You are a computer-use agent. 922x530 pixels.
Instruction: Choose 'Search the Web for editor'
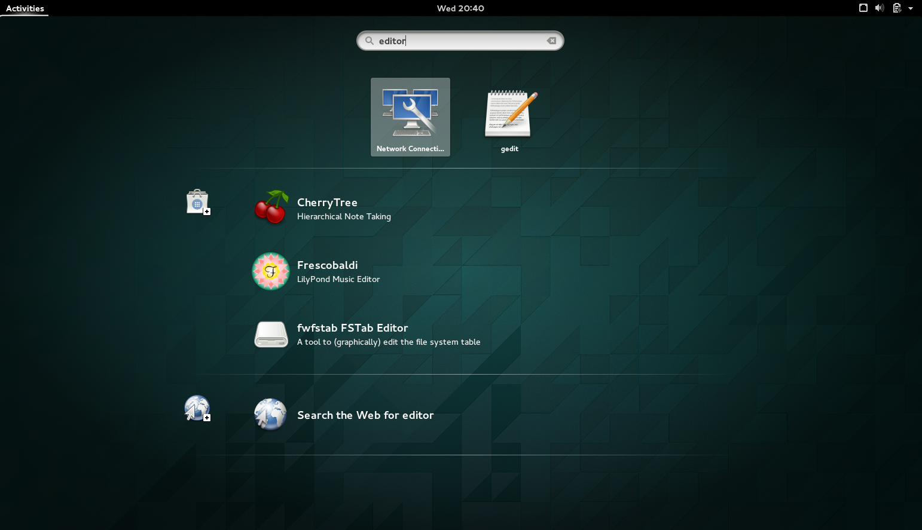365,415
